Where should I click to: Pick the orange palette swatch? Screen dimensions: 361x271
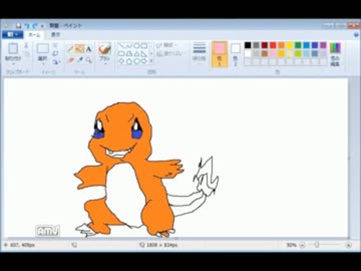pyautogui.click(x=281, y=45)
